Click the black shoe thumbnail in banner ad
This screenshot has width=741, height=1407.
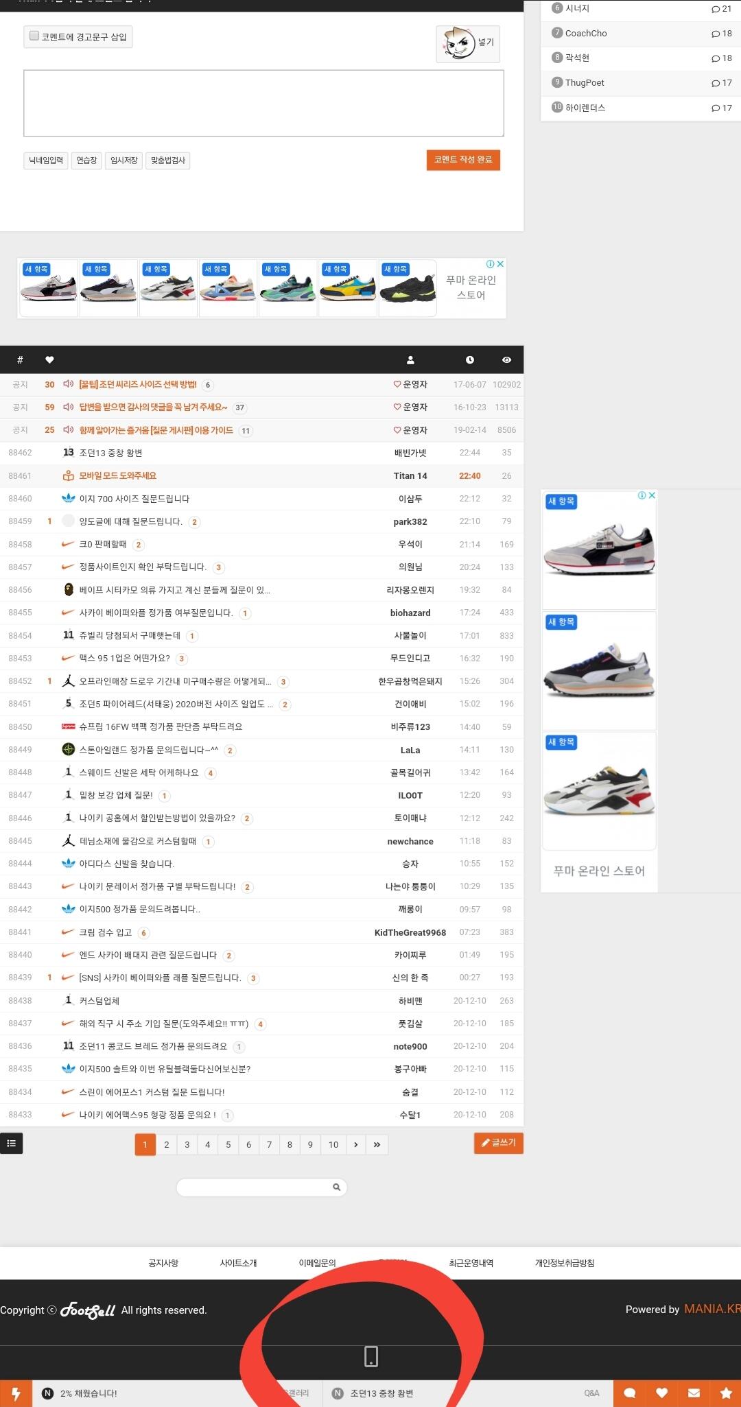click(x=408, y=288)
